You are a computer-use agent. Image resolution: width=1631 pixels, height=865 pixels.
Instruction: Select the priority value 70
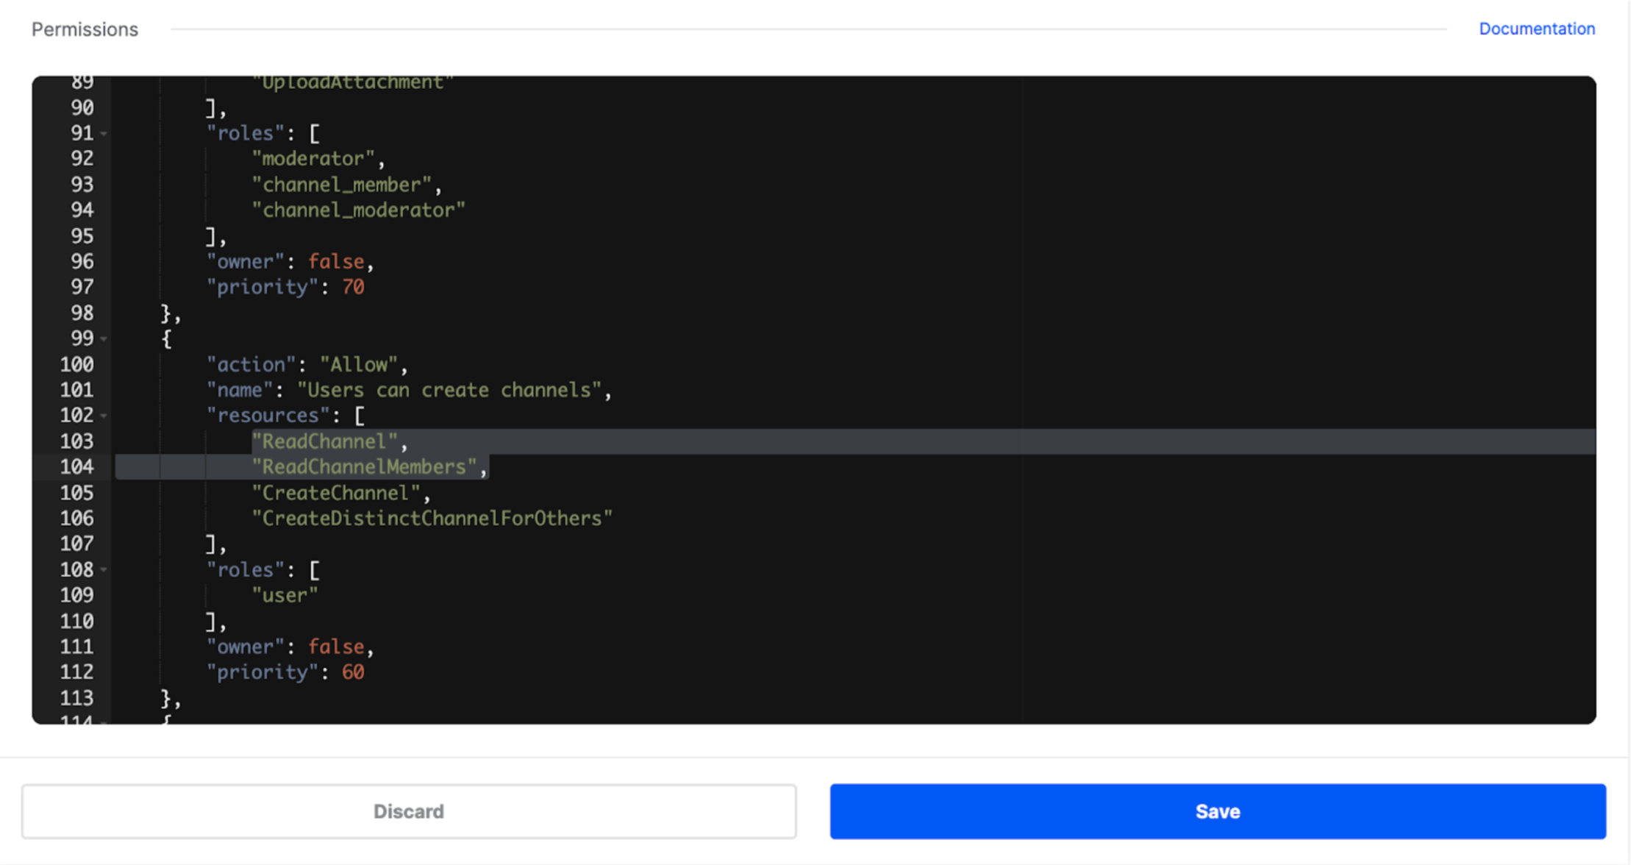(x=354, y=287)
